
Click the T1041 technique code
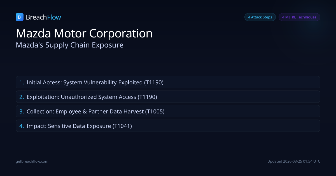(122, 126)
